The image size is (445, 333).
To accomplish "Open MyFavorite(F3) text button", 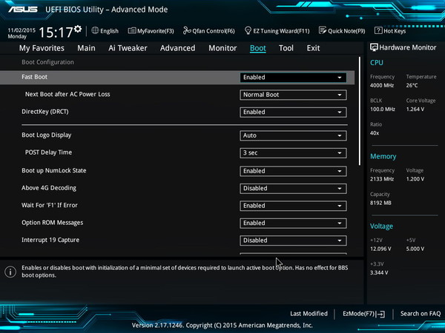I will point(156,31).
